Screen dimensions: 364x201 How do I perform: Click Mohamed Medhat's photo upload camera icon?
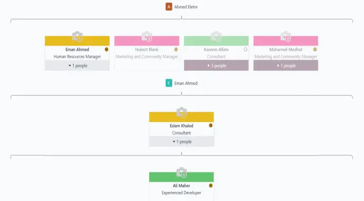coord(285,36)
